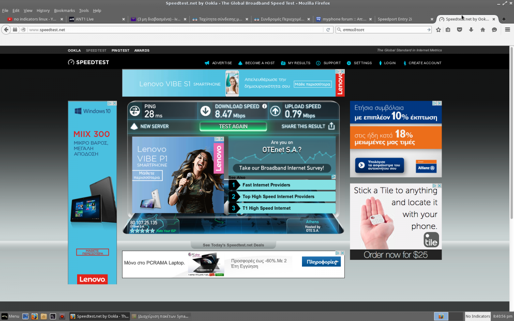Click the chat bubble icon in toolbar

pyautogui.click(x=494, y=30)
